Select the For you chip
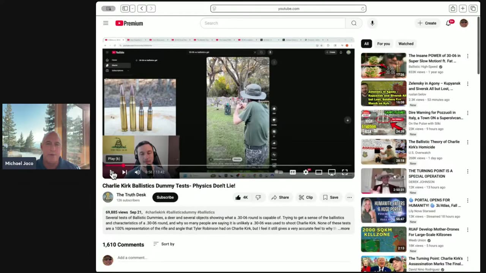This screenshot has height=273, width=486. tap(383, 44)
